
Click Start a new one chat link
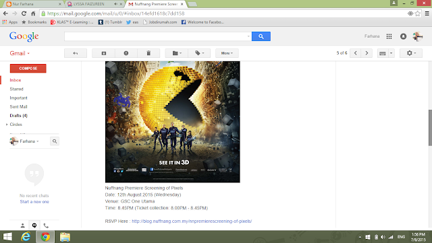[x=34, y=202]
